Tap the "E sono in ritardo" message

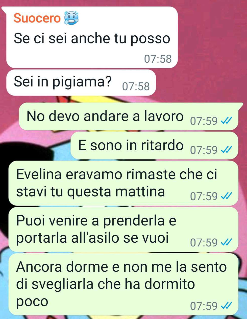(154, 146)
